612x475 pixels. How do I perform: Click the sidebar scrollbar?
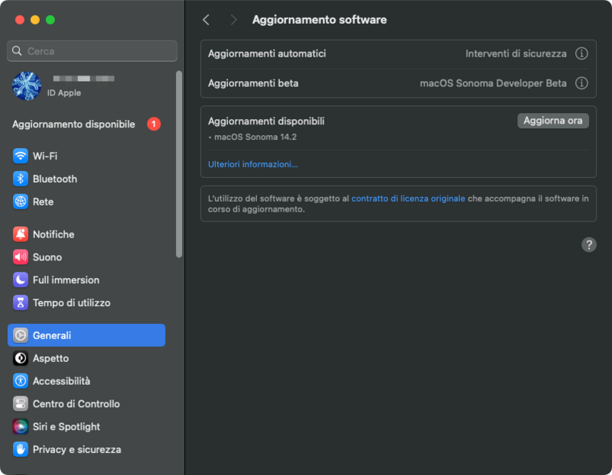[179, 164]
